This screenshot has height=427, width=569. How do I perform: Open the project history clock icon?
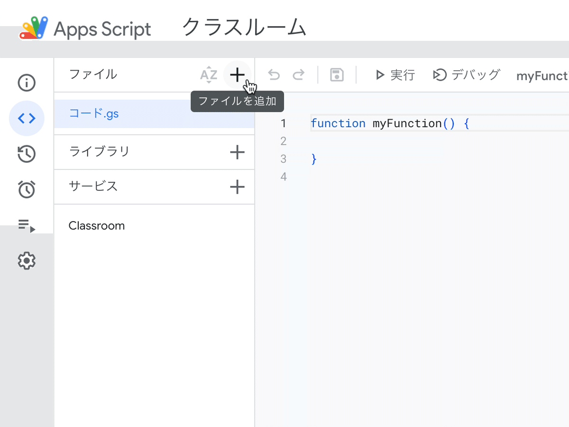pos(27,154)
